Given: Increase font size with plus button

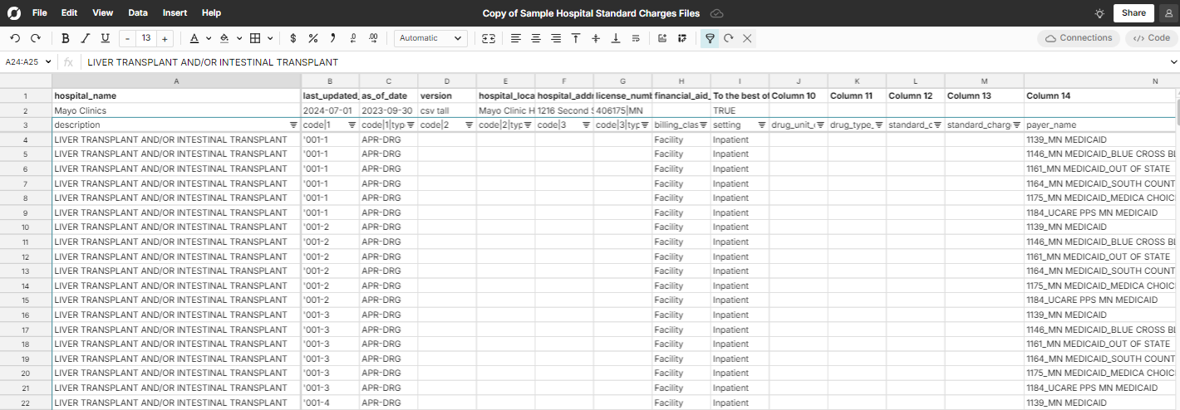Looking at the screenshot, I should (165, 38).
